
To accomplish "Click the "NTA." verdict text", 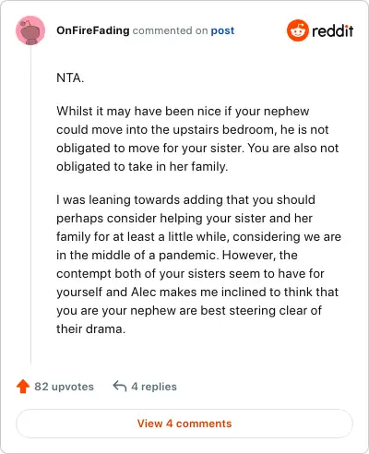I will click(x=70, y=78).
